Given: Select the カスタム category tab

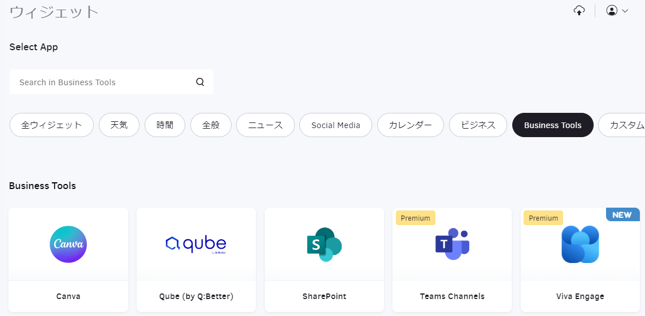Looking at the screenshot, I should (x=622, y=125).
